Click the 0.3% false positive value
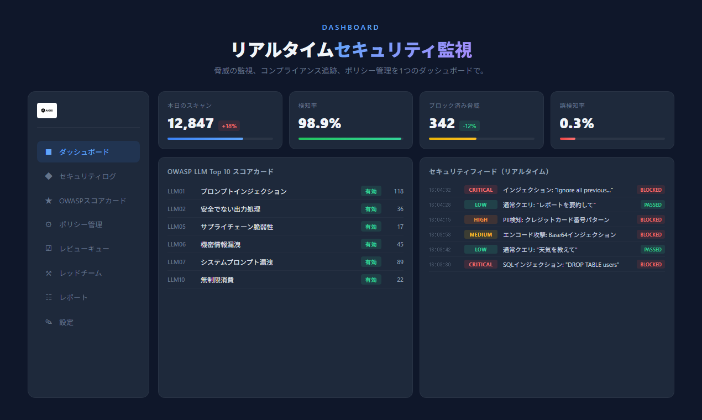702x420 pixels. tap(577, 124)
